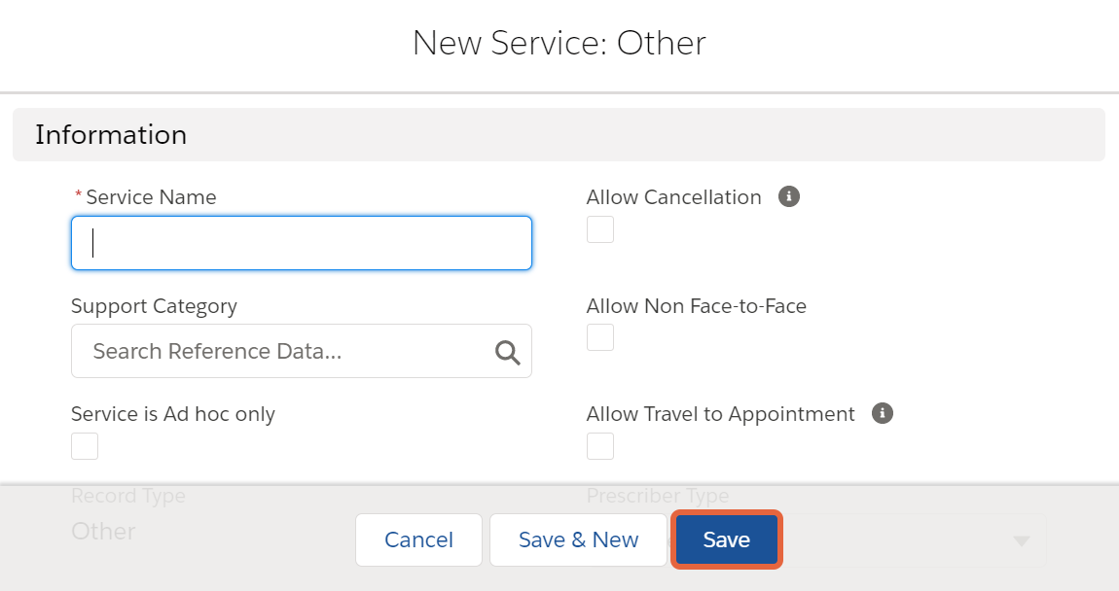
Task: Click into the Search Reference Data field
Action: (302, 351)
